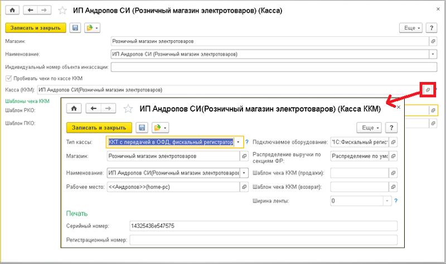Go forward in Касса ККМ window
The height and width of the screenshot is (264, 446).
pos(108,108)
